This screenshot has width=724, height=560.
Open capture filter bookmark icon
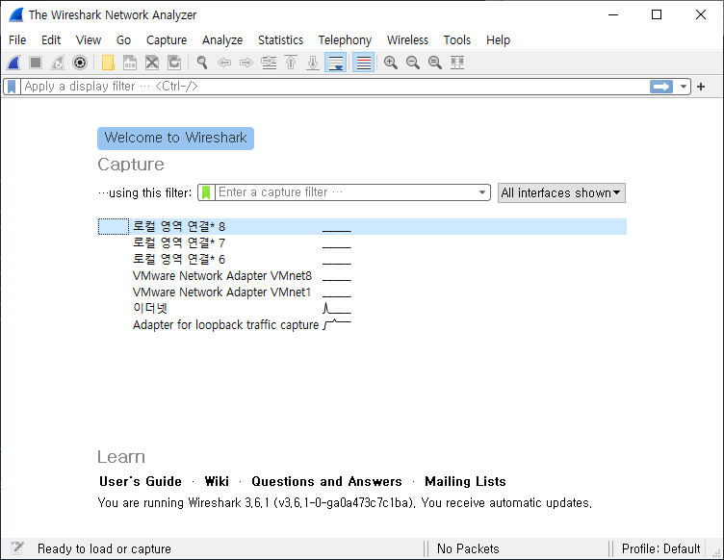(206, 192)
